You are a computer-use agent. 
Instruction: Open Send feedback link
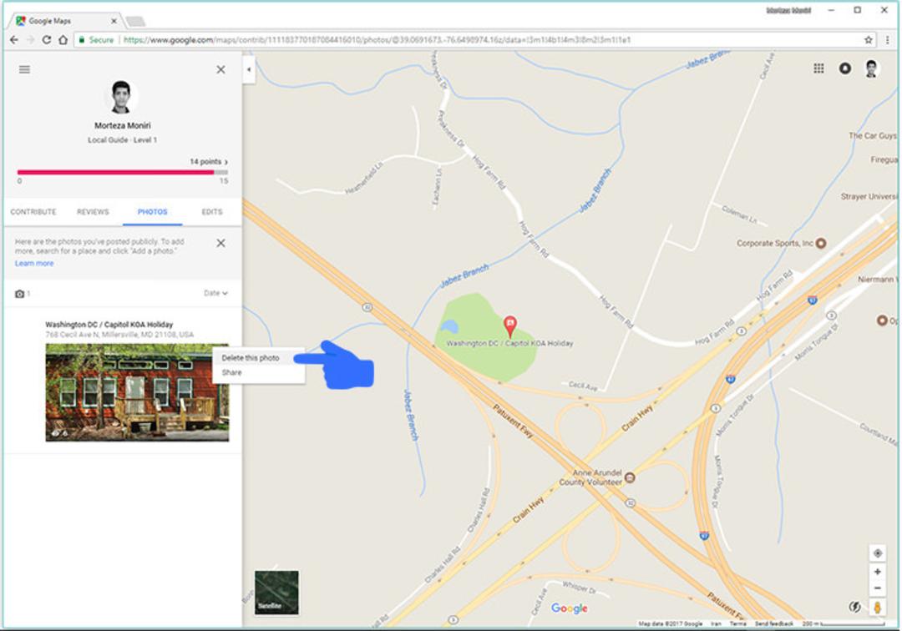click(773, 623)
